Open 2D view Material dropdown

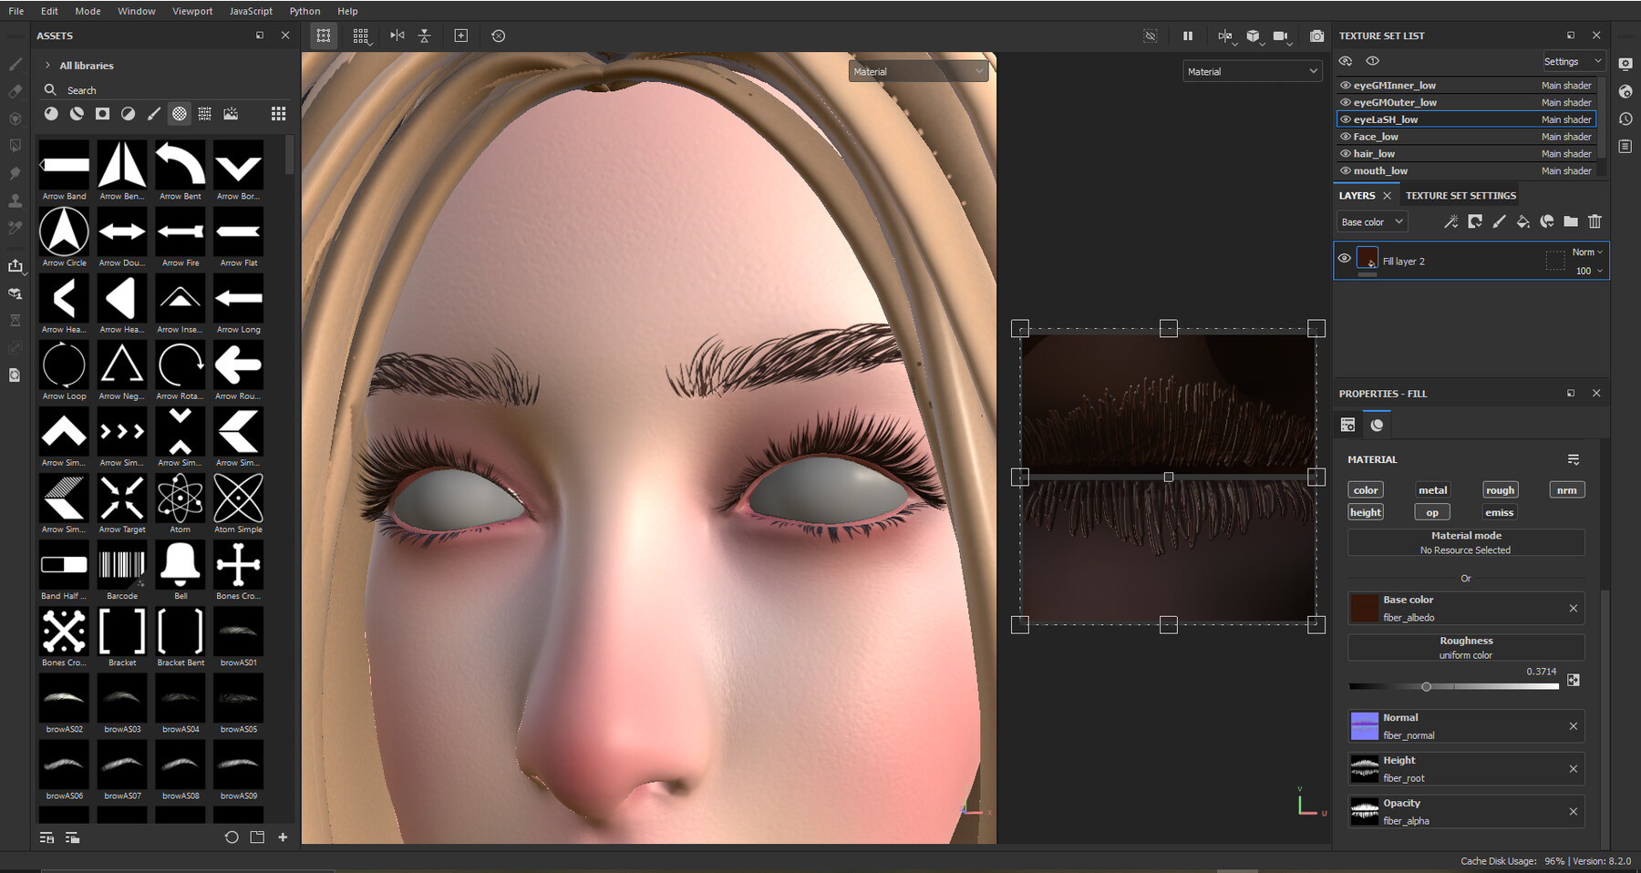pos(1252,71)
